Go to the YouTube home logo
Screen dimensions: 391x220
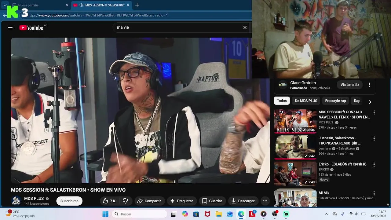31,28
